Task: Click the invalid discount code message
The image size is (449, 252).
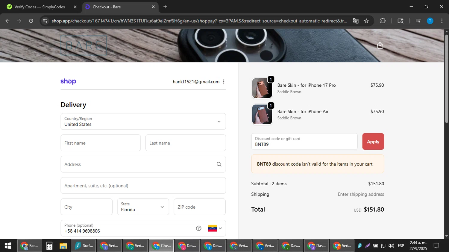Action: pyautogui.click(x=318, y=164)
